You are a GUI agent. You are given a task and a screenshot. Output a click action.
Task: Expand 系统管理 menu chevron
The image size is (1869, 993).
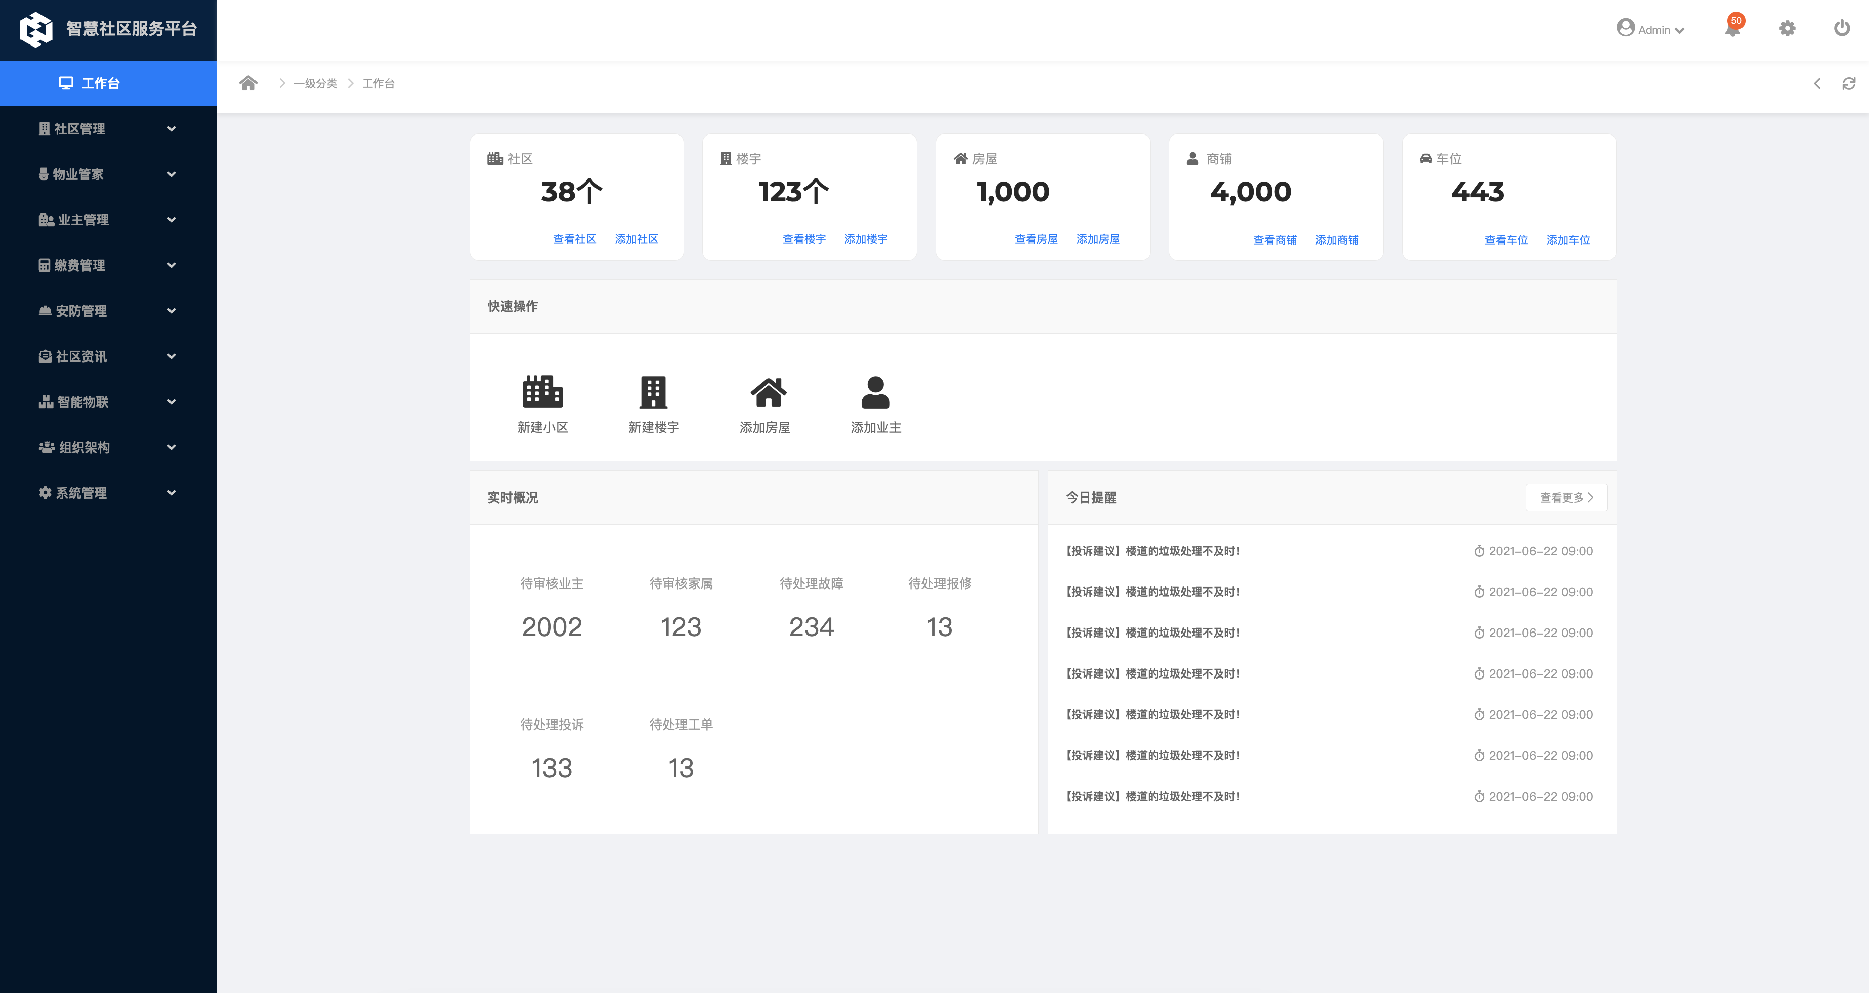click(x=171, y=493)
